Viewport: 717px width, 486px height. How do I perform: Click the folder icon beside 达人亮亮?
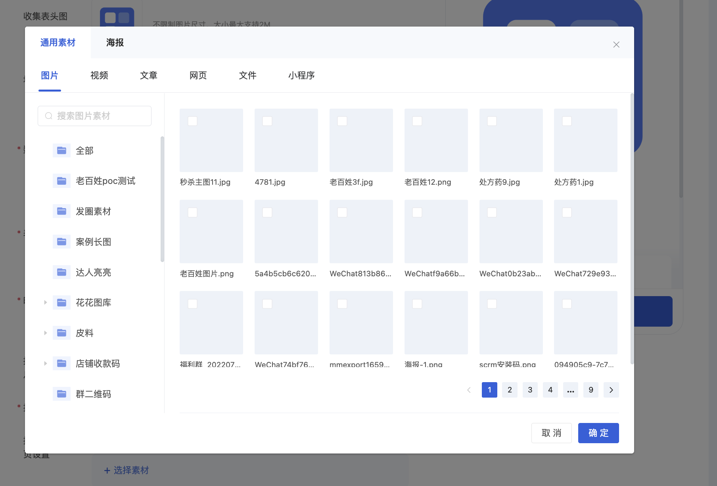click(x=61, y=272)
